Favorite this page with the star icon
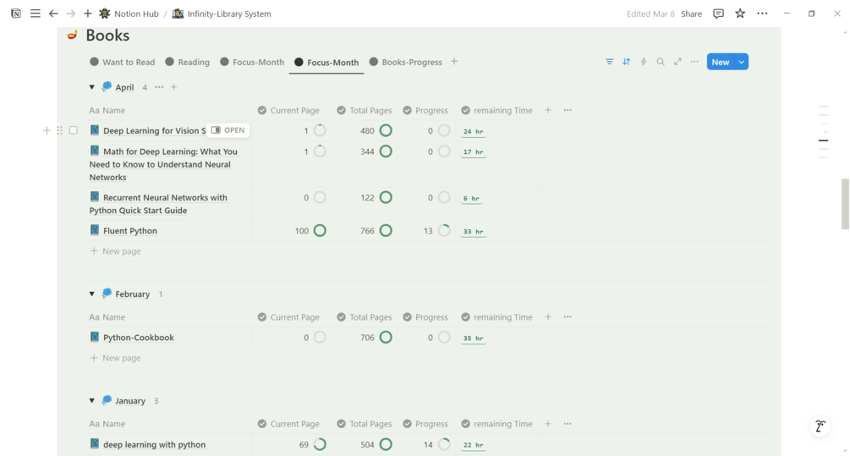The height and width of the screenshot is (456, 850). coord(740,14)
